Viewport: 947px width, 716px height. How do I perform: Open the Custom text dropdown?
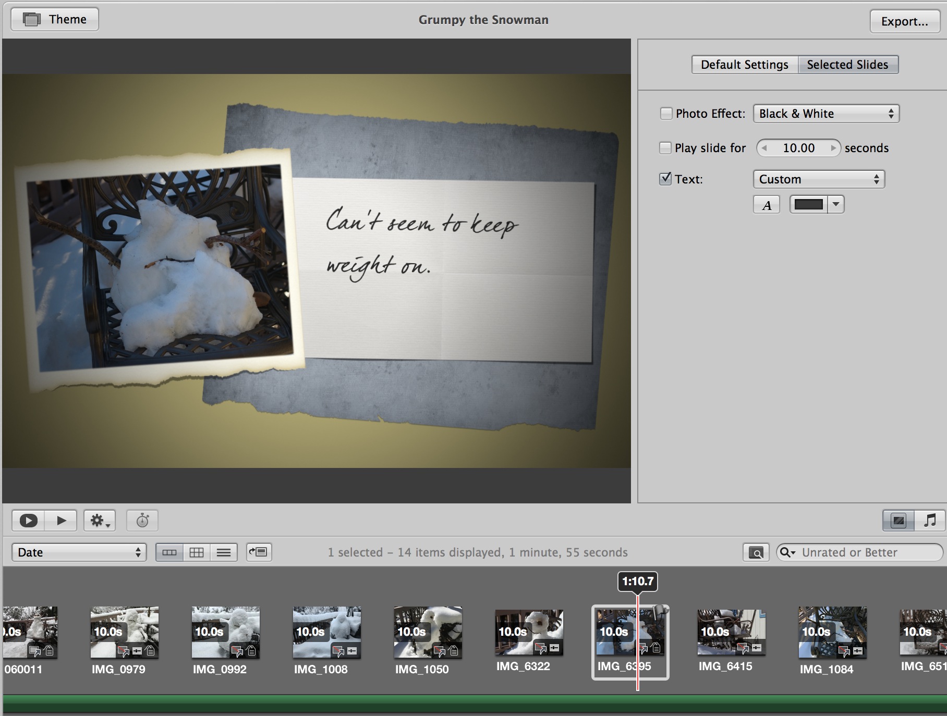[x=819, y=179]
